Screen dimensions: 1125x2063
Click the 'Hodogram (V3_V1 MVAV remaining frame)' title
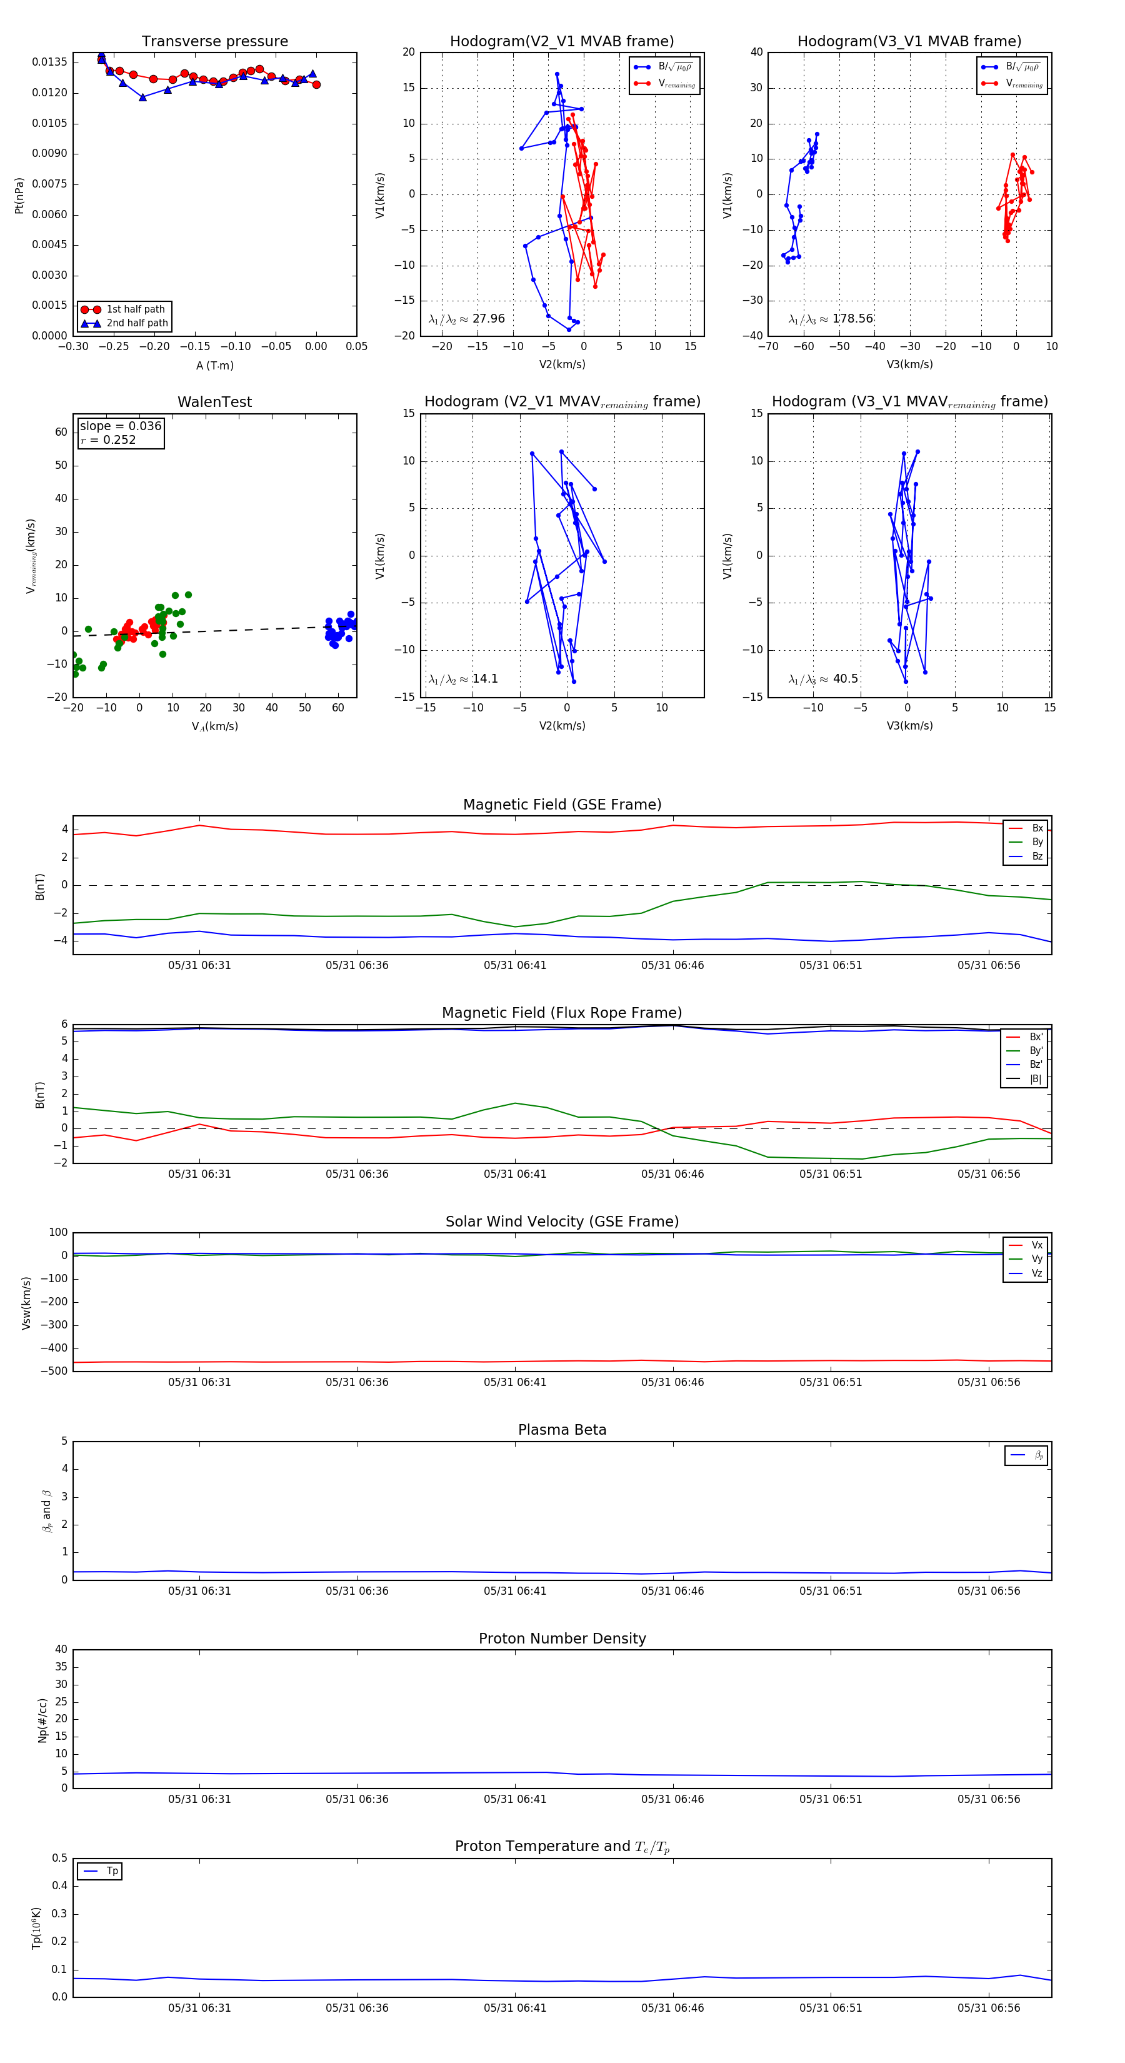coord(909,402)
